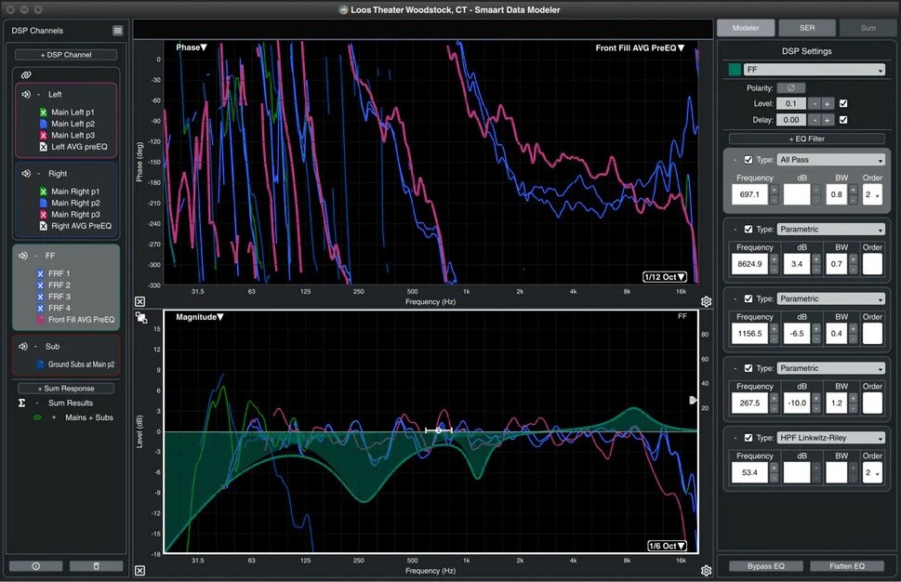Image resolution: width=901 pixels, height=582 pixels.
Task: Close the phase plot with the X icon
Action: [x=139, y=301]
